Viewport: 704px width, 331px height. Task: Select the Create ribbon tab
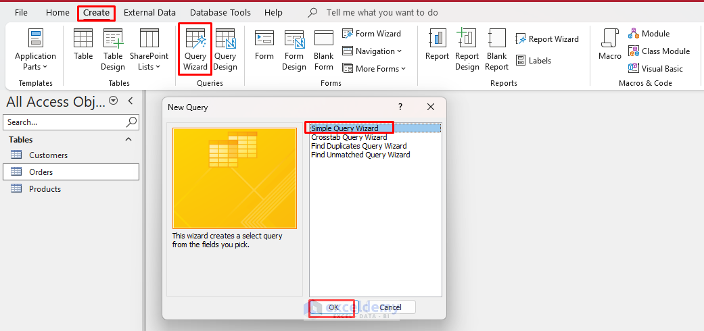[x=96, y=13]
